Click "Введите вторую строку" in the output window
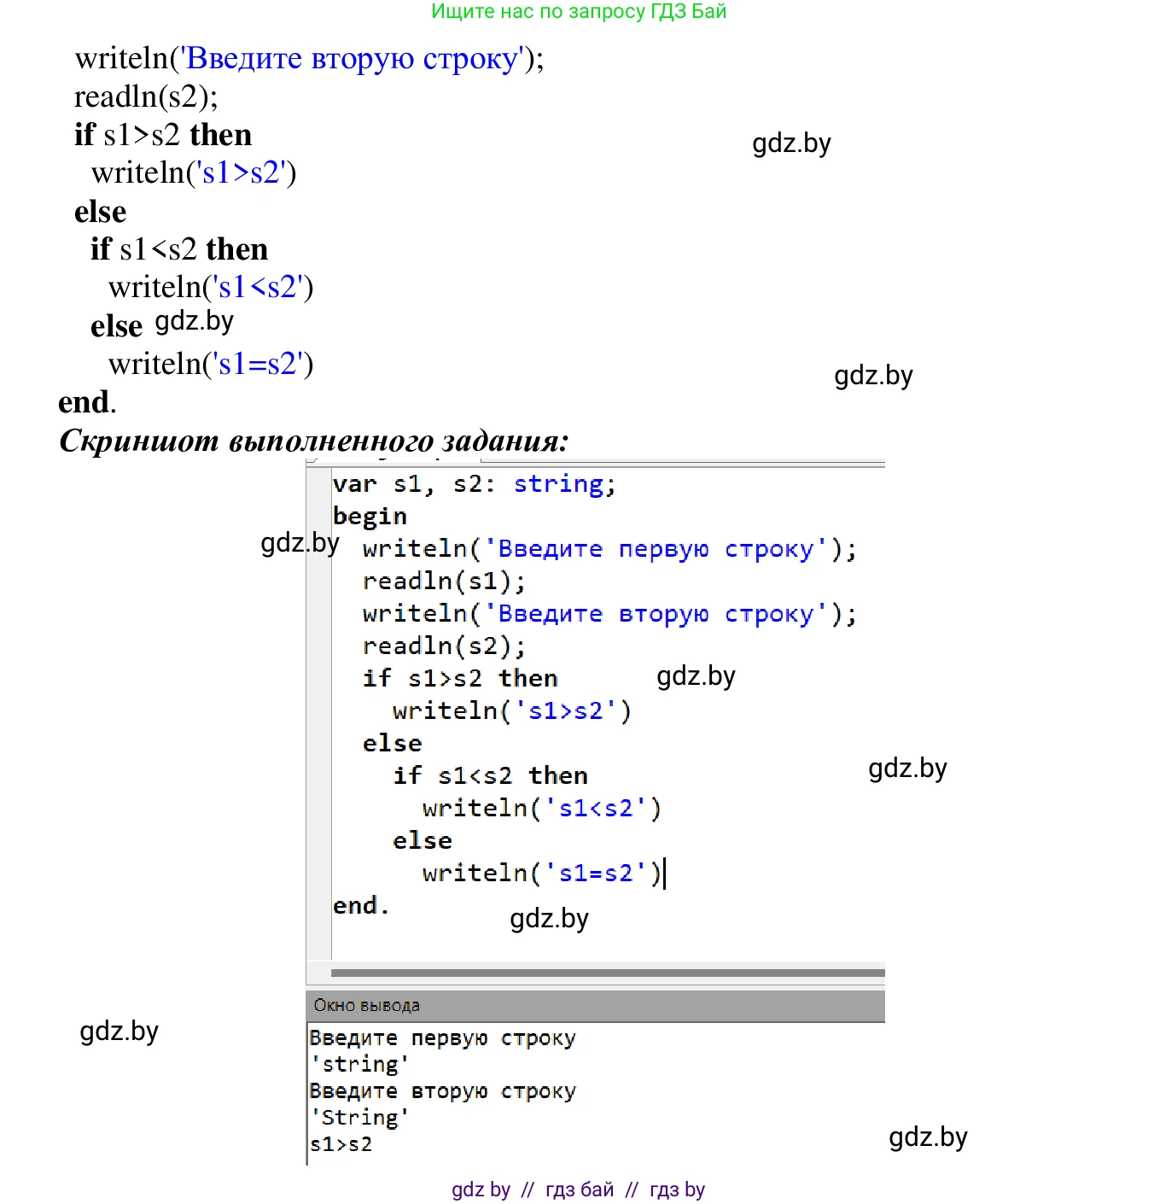The height and width of the screenshot is (1204, 1160). tap(442, 1091)
